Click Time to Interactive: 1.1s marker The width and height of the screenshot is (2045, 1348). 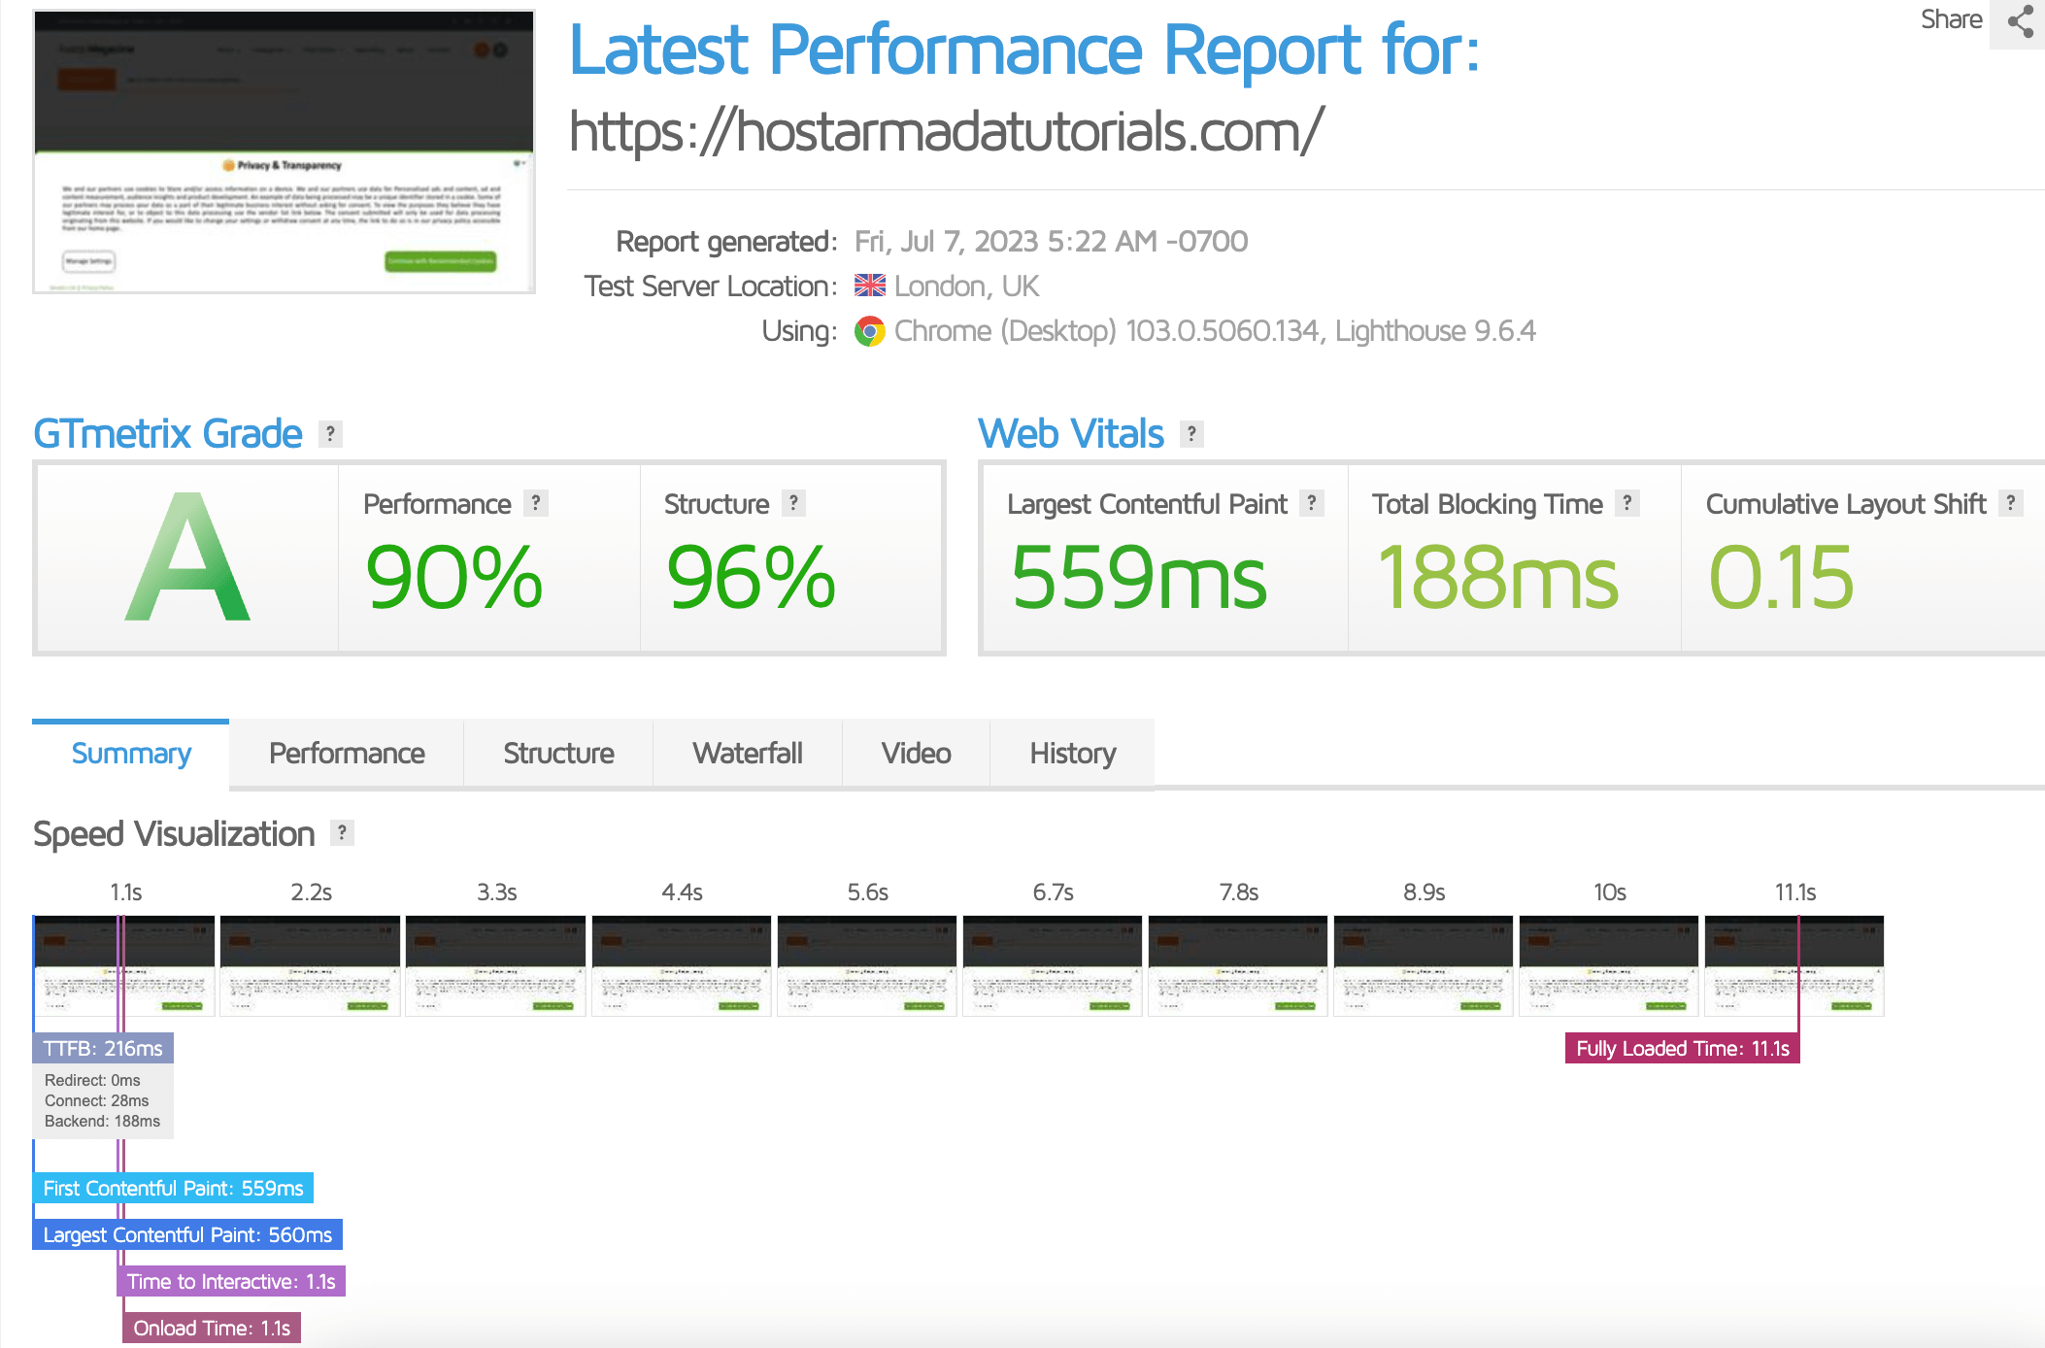(231, 1281)
